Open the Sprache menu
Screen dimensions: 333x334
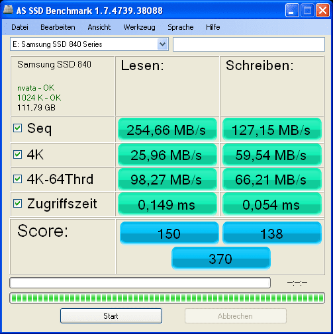coord(181,27)
